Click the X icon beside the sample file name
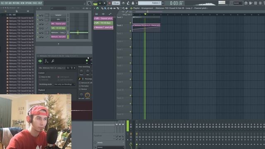265x149 pixels. pos(75,68)
